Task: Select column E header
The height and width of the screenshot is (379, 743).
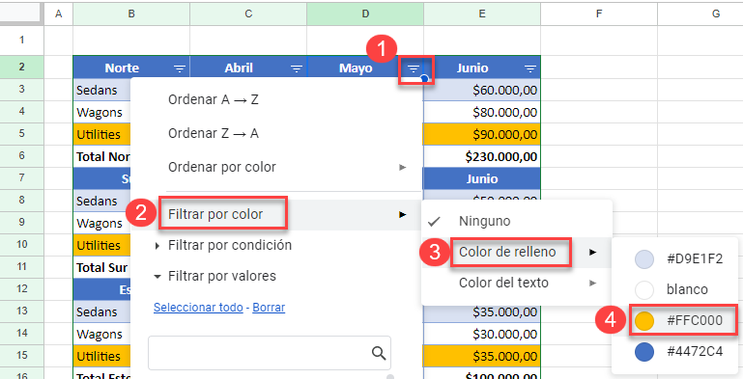Action: [482, 14]
